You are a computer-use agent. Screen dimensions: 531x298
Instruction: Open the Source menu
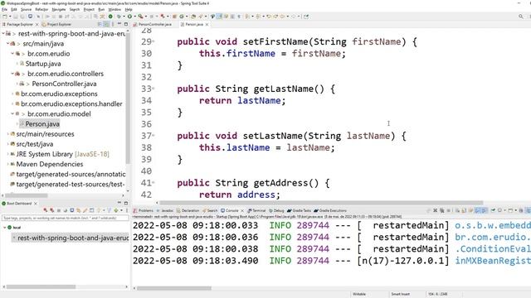coord(26,9)
